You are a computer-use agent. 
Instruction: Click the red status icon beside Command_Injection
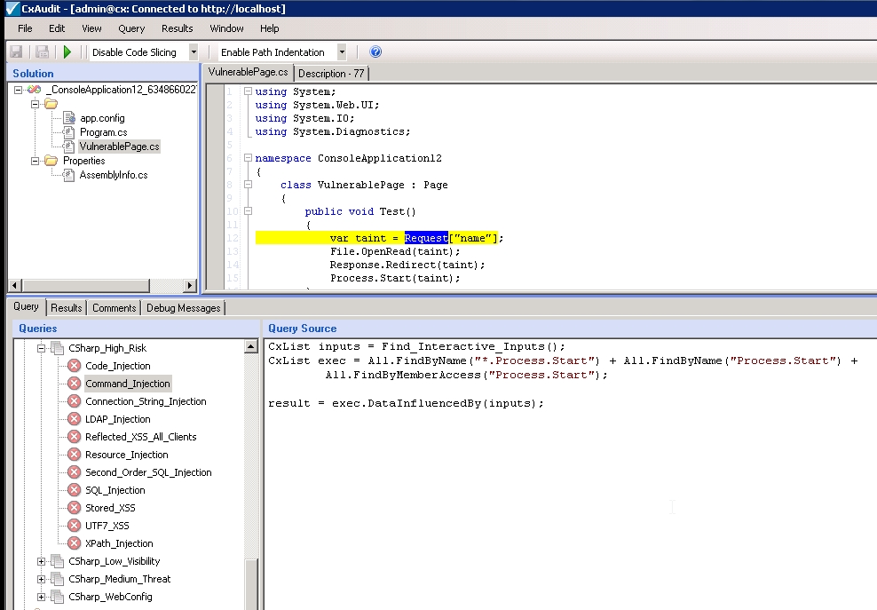pyautogui.click(x=75, y=383)
